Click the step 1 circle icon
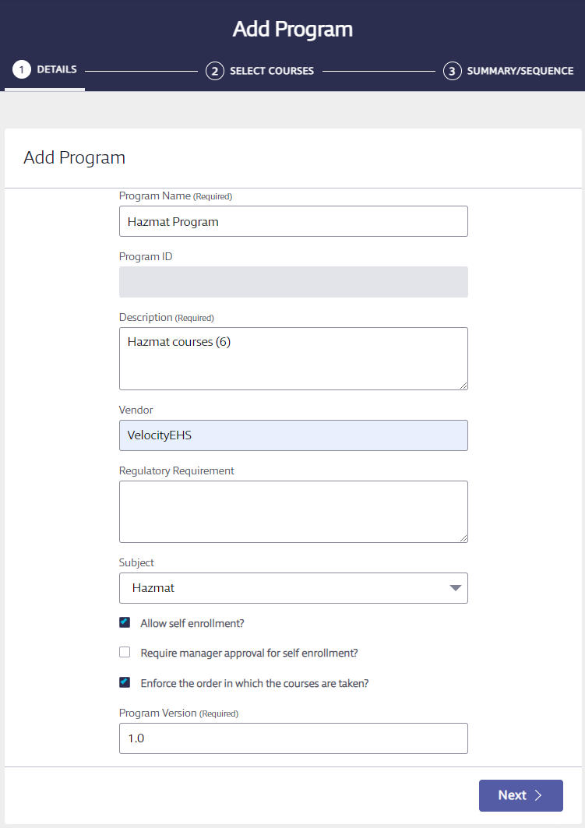 click(22, 69)
